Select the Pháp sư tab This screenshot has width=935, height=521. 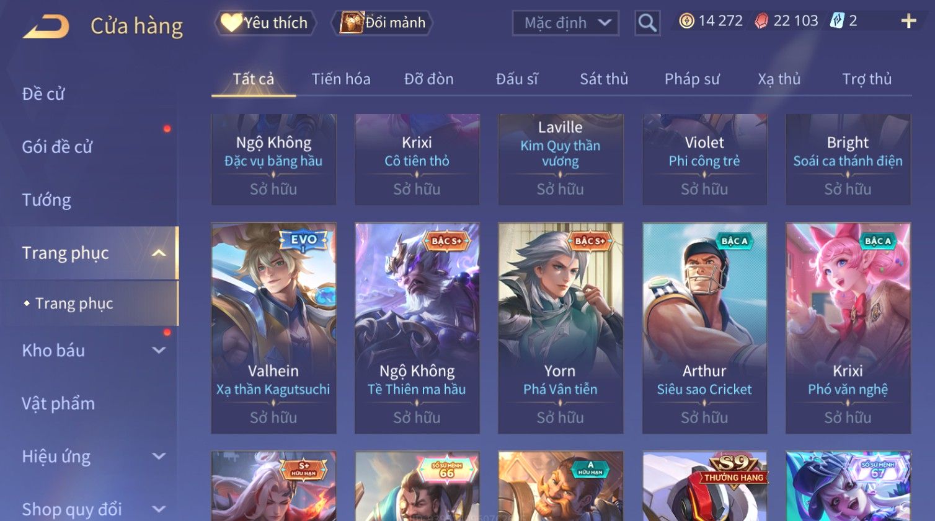(692, 79)
